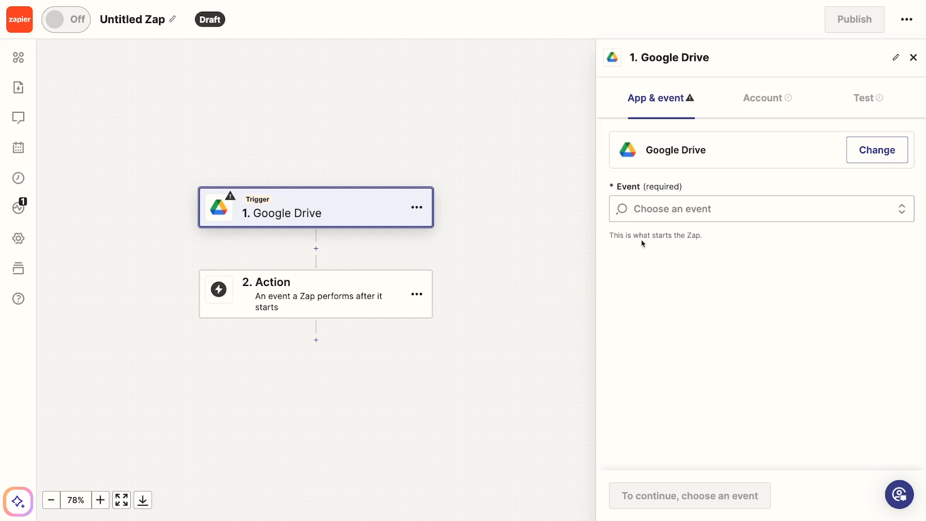Open the Google Drive trigger step options menu
926x521 pixels.
tap(417, 207)
